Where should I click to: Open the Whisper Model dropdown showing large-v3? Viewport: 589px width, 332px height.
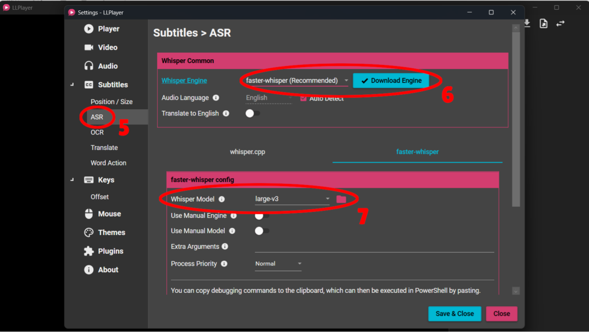(292, 199)
